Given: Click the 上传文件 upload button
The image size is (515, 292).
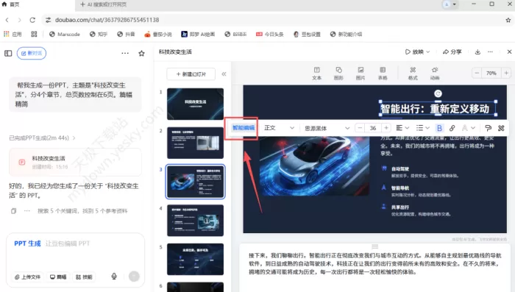Looking at the screenshot, I should point(28,277).
